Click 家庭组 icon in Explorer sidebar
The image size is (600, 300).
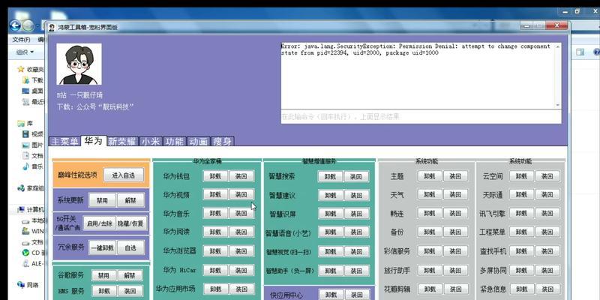click(x=22, y=188)
